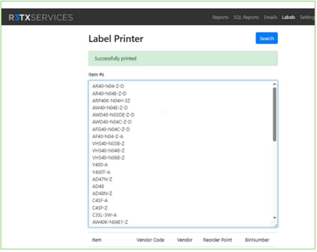
Task: Place cursor on the AR40-N04-Z-D line
Action: [108, 86]
